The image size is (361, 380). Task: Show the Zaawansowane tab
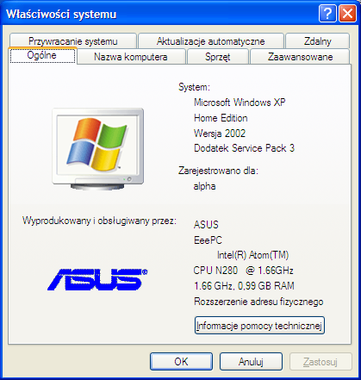[x=300, y=57]
